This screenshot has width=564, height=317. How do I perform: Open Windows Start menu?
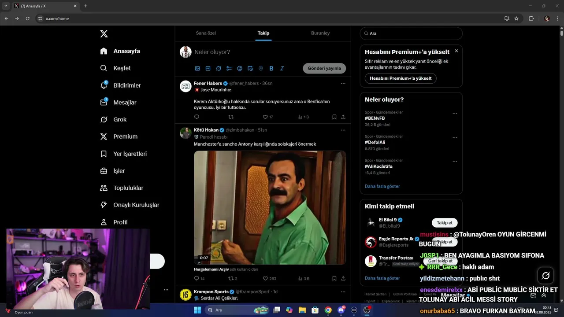coord(197,310)
